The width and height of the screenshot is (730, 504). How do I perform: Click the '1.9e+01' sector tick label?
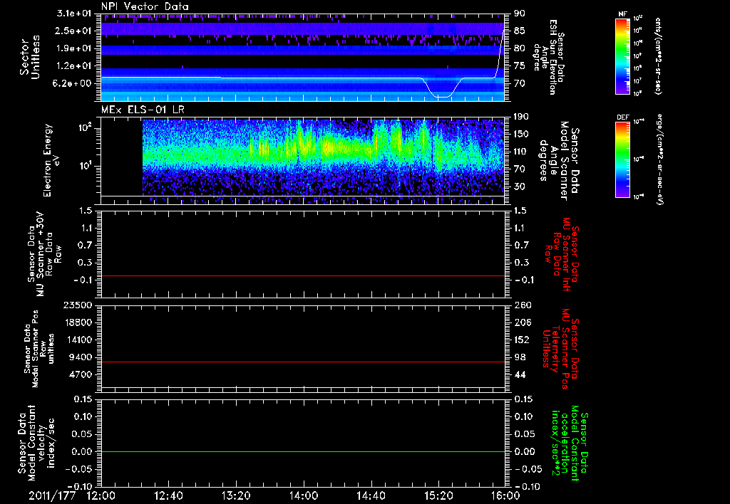tap(73, 48)
